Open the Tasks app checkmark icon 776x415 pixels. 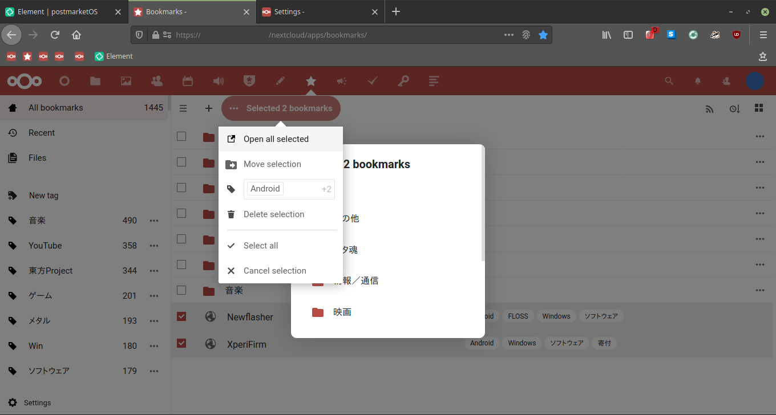pyautogui.click(x=372, y=81)
